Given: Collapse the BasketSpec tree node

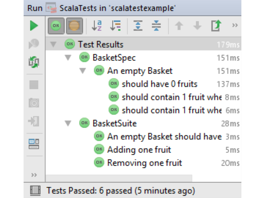Looking at the screenshot, I should [x=68, y=58].
